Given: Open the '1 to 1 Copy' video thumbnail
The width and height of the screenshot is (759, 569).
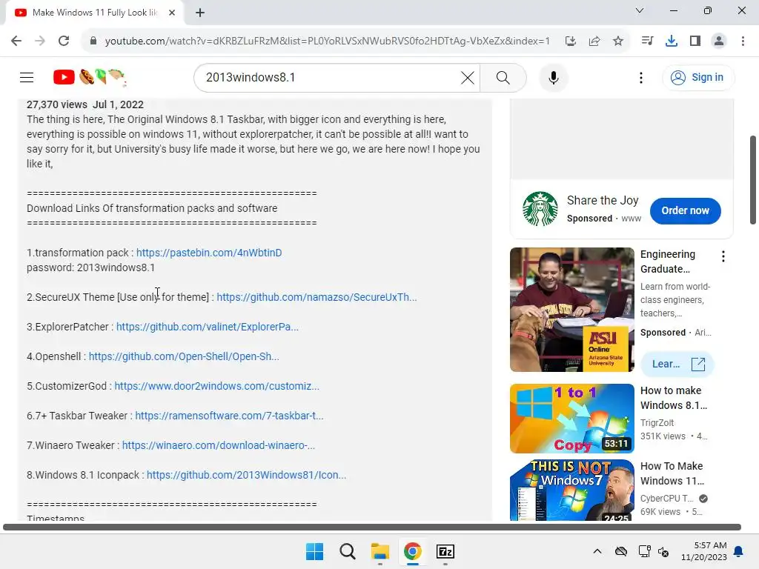Looking at the screenshot, I should pos(571,419).
